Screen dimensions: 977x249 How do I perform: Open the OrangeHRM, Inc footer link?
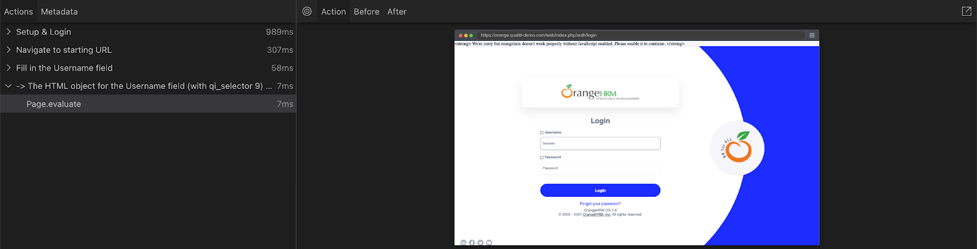point(597,214)
